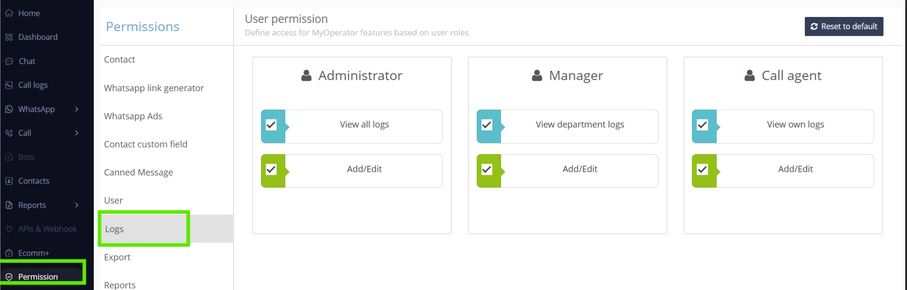The image size is (907, 290).
Task: Click the Permission shield icon
Action: pyautogui.click(x=9, y=277)
